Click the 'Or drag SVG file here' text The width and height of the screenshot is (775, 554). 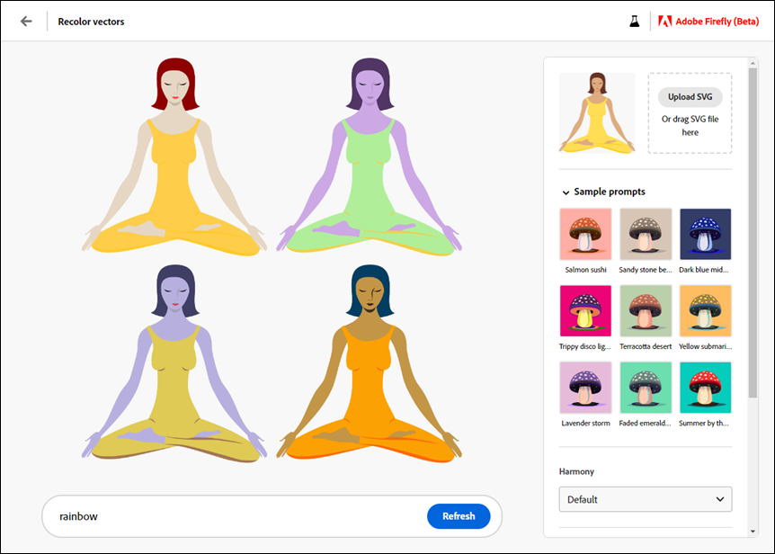point(690,126)
